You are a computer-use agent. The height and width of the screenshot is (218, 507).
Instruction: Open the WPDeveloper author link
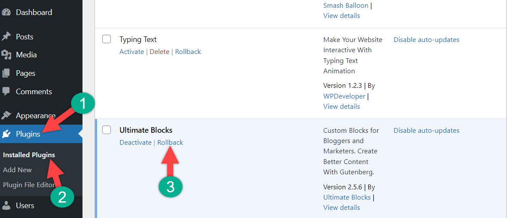click(344, 96)
